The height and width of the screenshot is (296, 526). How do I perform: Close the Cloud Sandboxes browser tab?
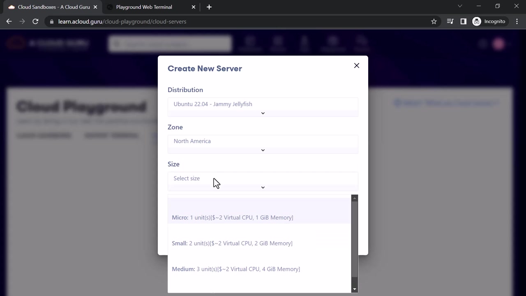click(95, 7)
